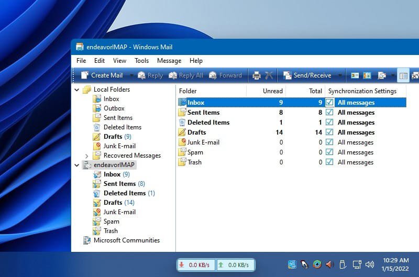Select Sent Items (8) under endeavorIMAP
The height and width of the screenshot is (277, 419).
tap(119, 183)
